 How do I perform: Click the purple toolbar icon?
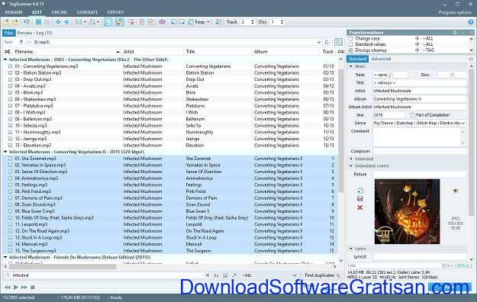tap(162, 22)
